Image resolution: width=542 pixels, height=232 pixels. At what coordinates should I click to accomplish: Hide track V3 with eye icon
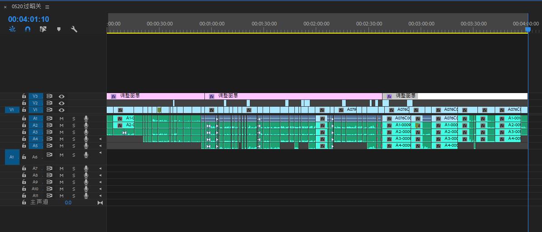click(x=61, y=96)
